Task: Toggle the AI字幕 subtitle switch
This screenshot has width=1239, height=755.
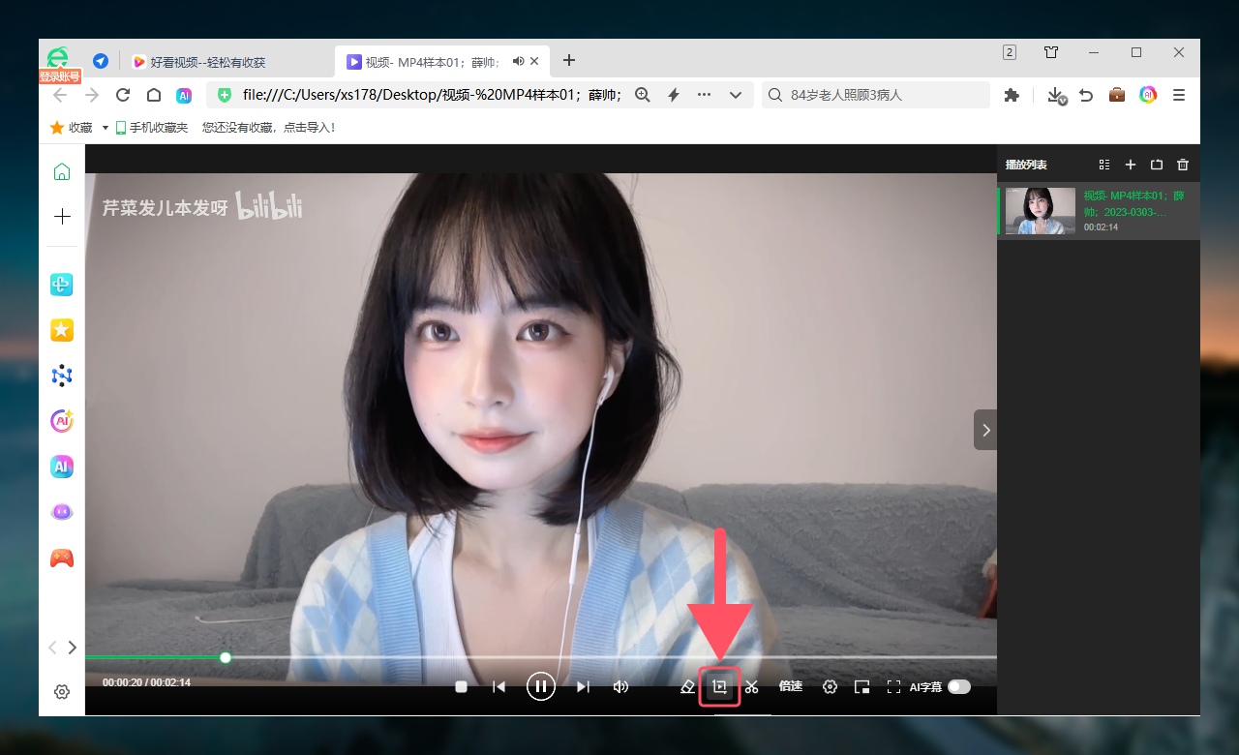Action: [x=958, y=686]
